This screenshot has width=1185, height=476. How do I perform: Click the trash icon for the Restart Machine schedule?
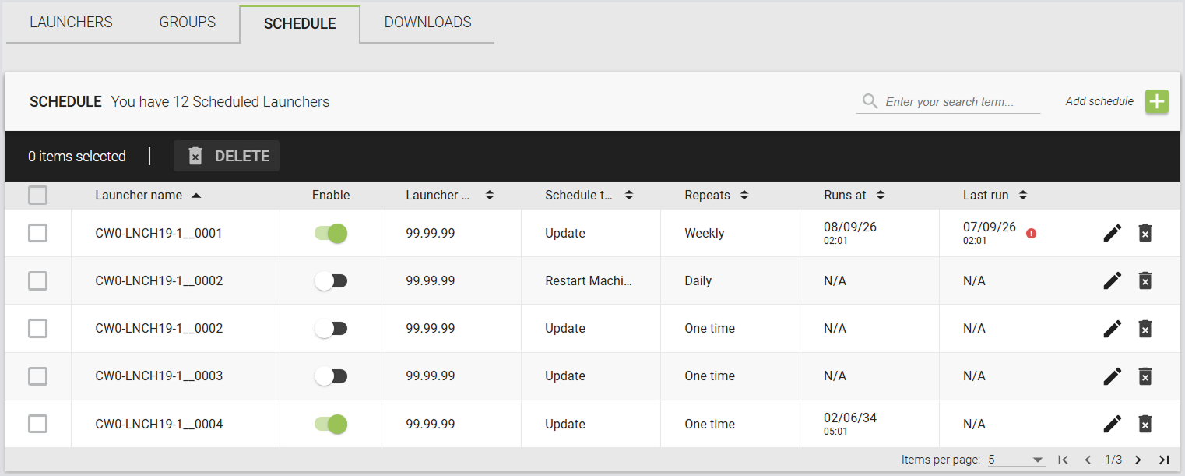coord(1145,280)
